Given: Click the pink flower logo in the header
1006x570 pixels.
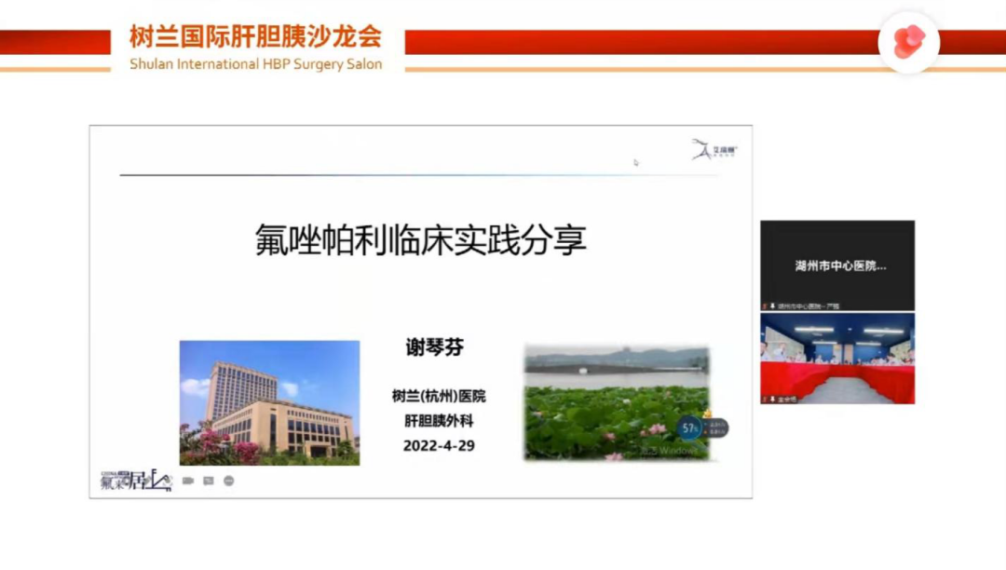Looking at the screenshot, I should pos(909,42).
